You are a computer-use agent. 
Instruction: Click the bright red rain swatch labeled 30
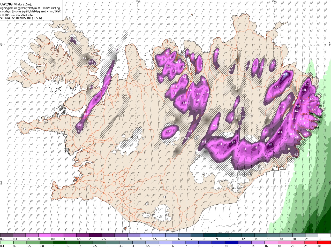[x=324, y=242]
